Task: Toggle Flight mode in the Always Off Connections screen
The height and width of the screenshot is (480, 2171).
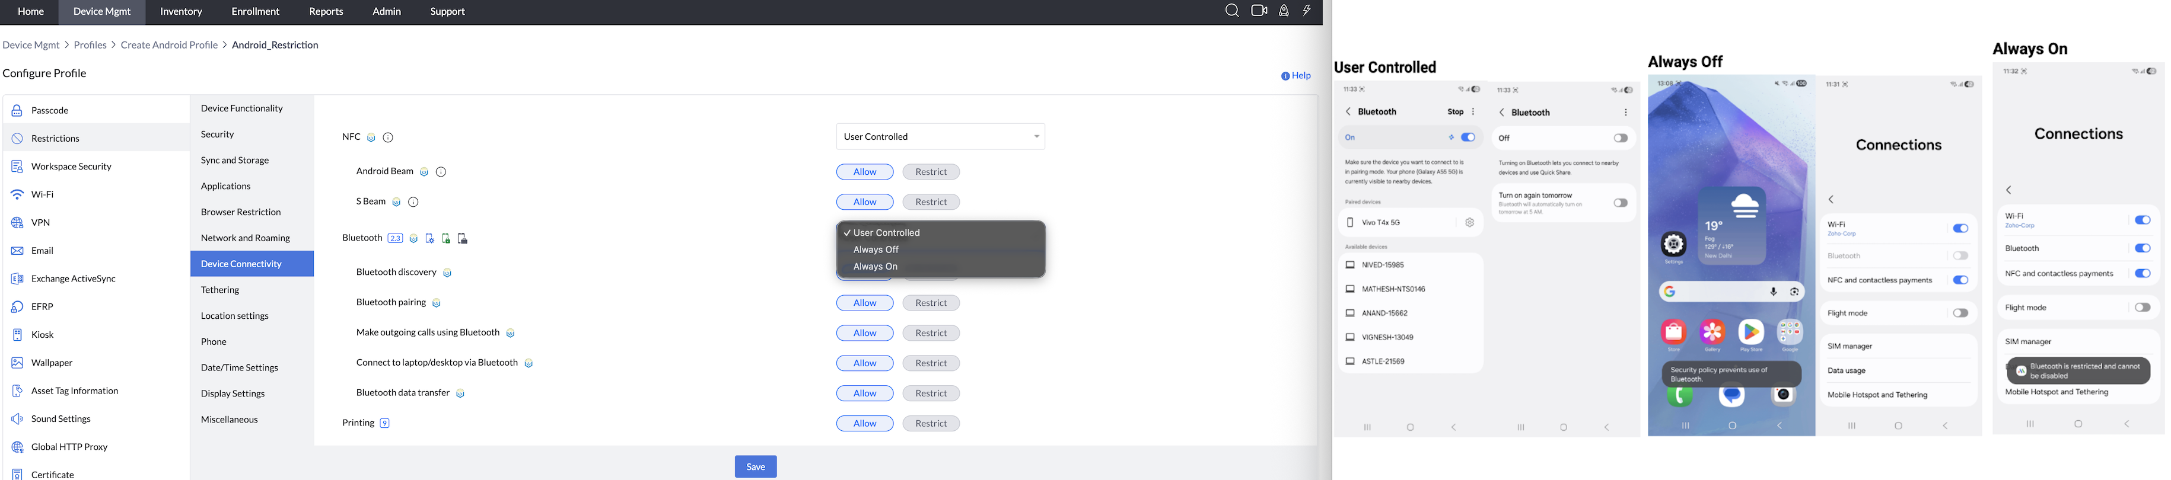Action: tap(1960, 313)
